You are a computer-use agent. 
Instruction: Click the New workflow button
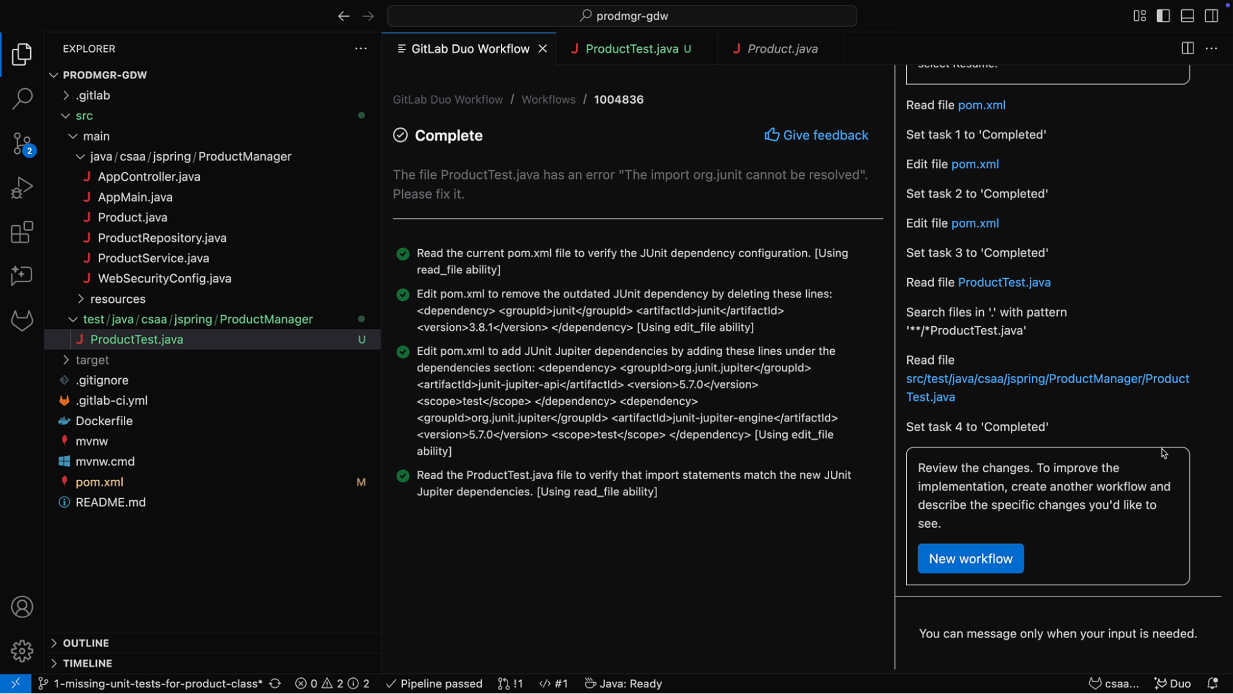pos(970,558)
